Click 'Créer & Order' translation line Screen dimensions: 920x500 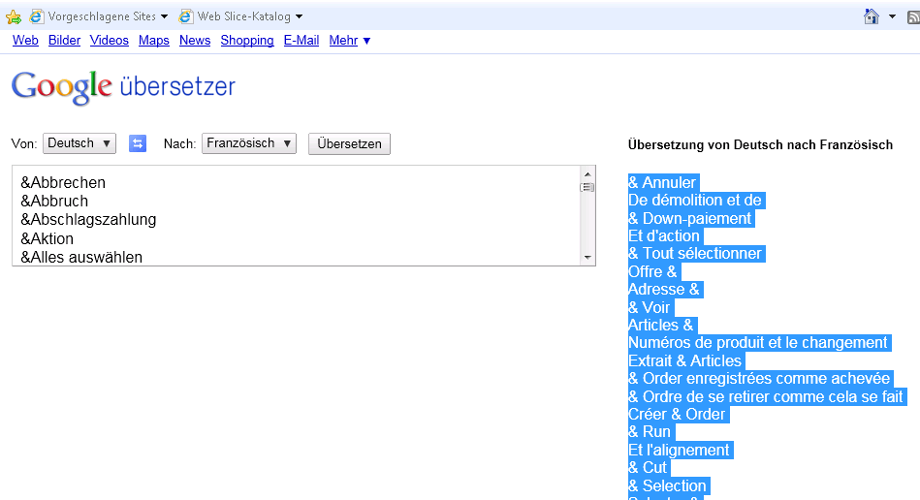[677, 415]
